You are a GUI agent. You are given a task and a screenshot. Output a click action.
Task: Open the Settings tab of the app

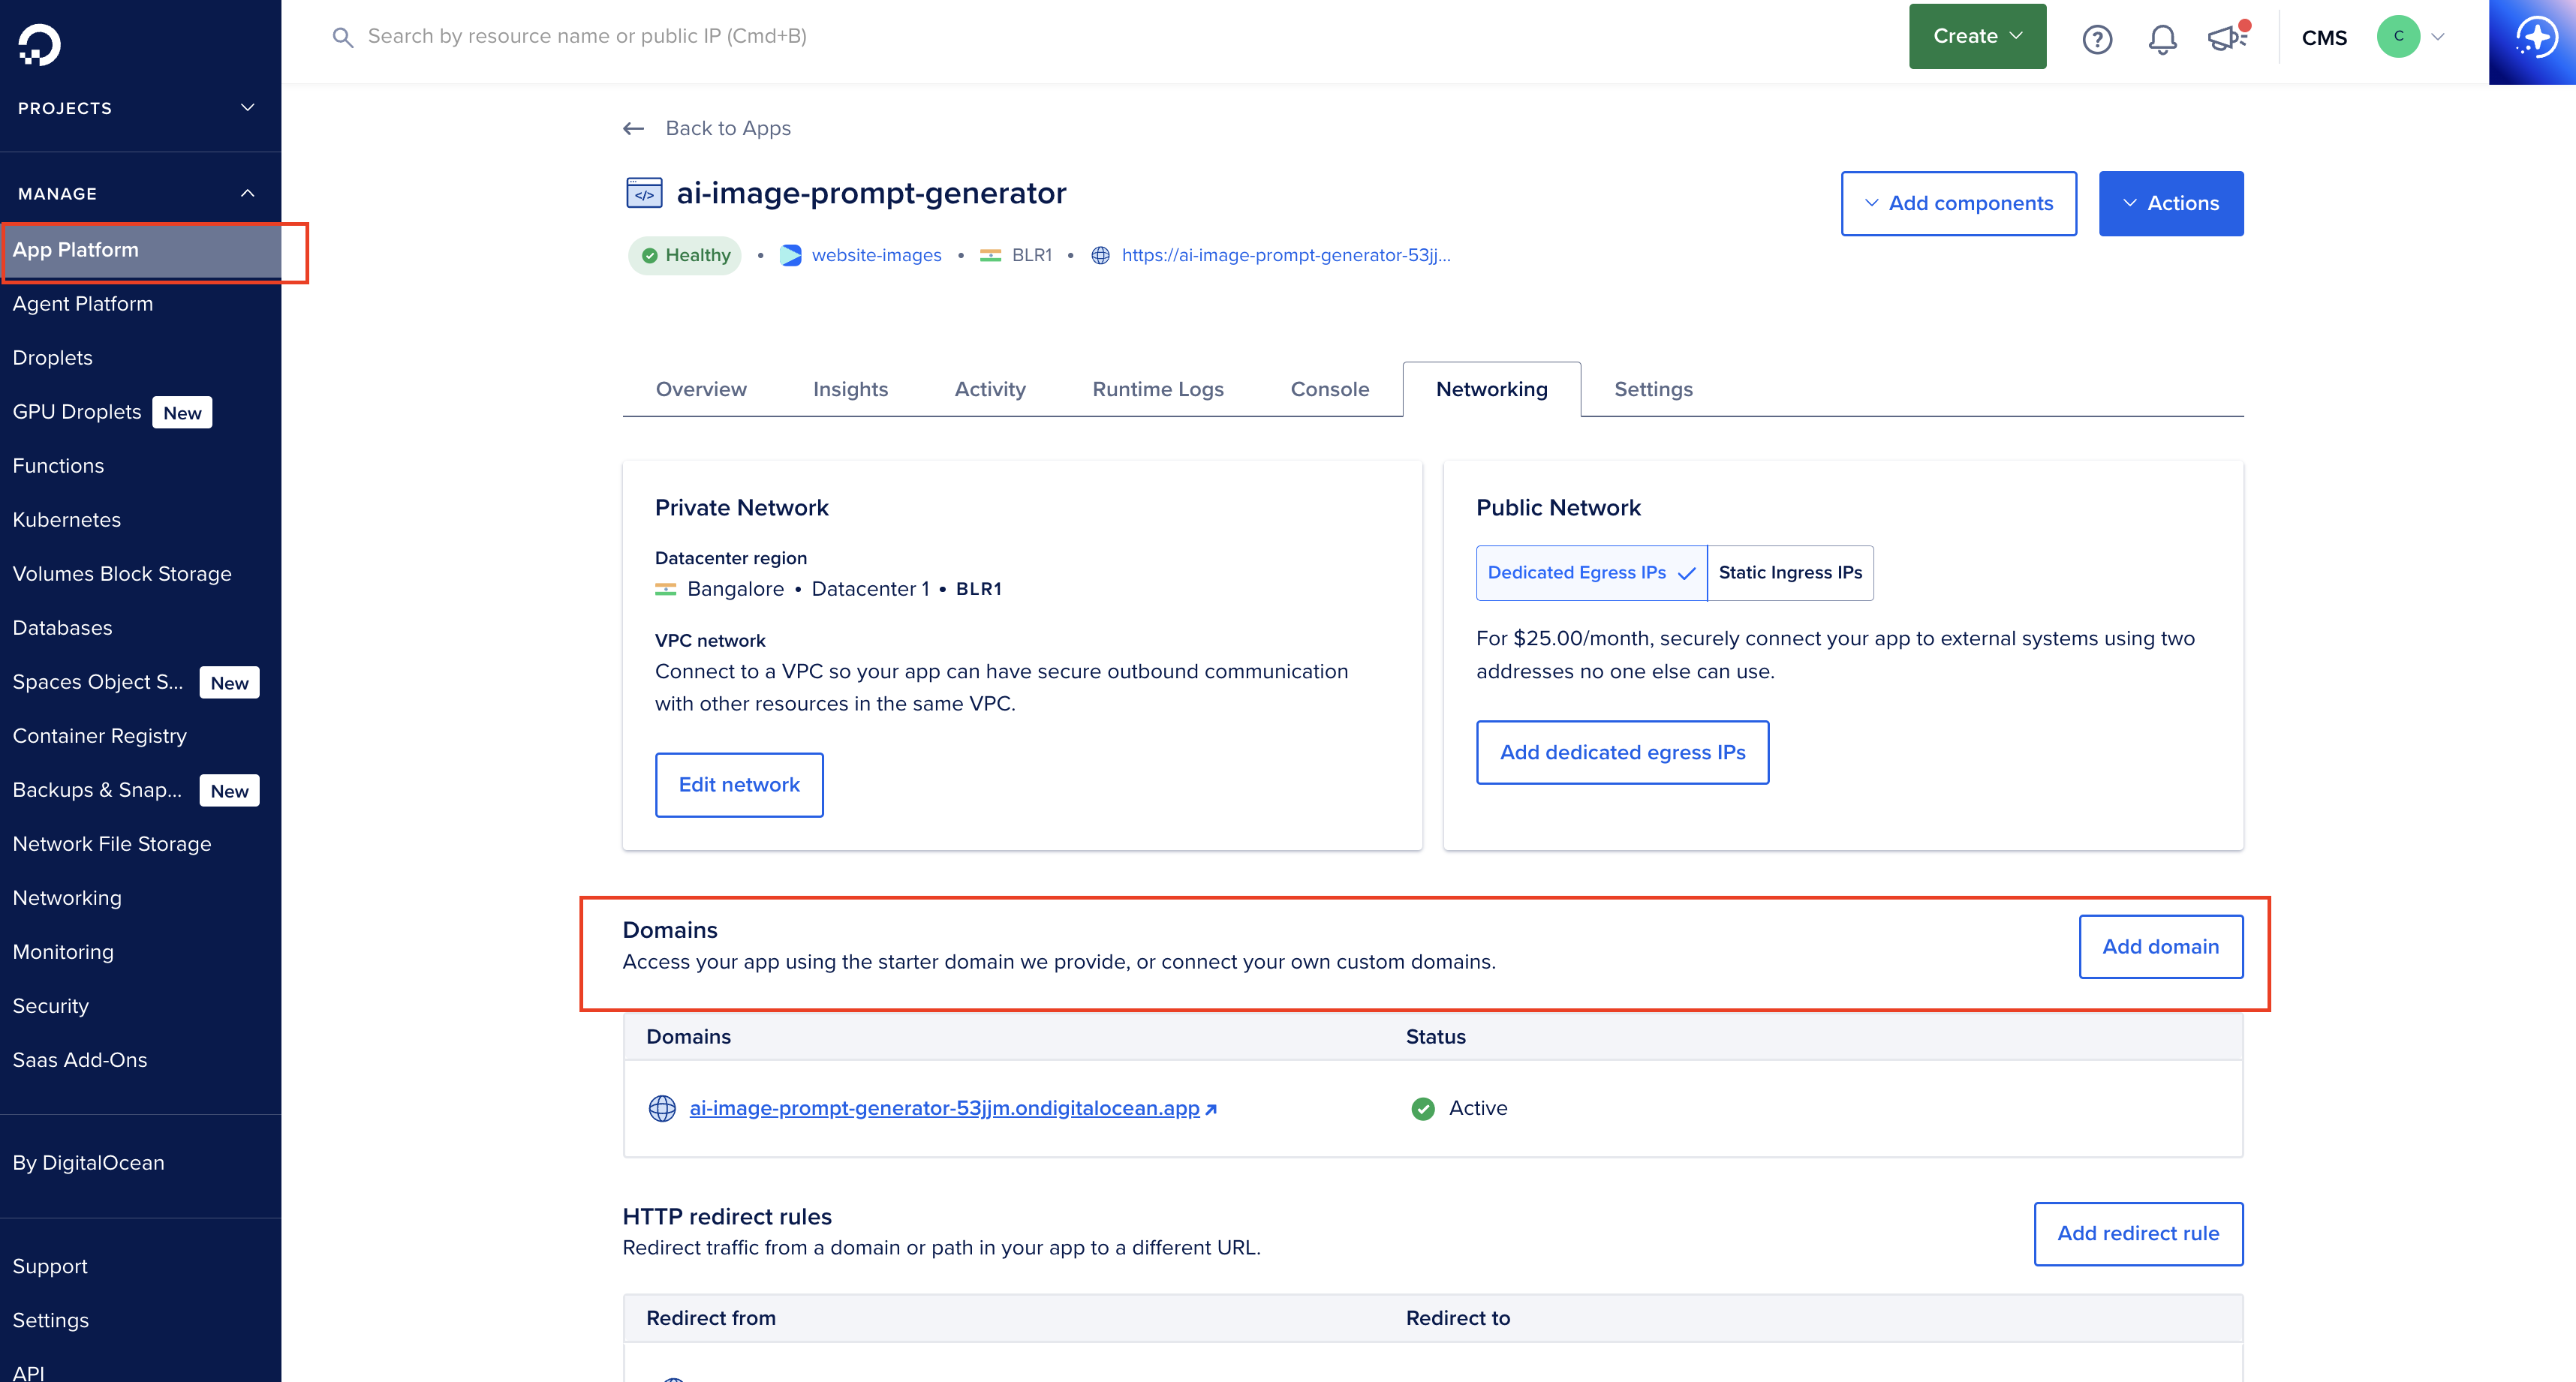point(1652,389)
